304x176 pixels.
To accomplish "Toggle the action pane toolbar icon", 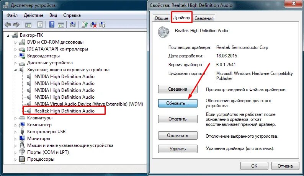I will 61,24.
